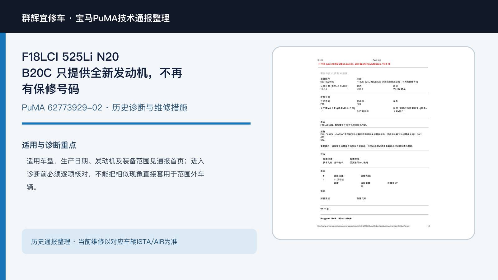Click the 重要提示 ETK notice line
Viewport: 498px width, 280px height.
point(367,146)
